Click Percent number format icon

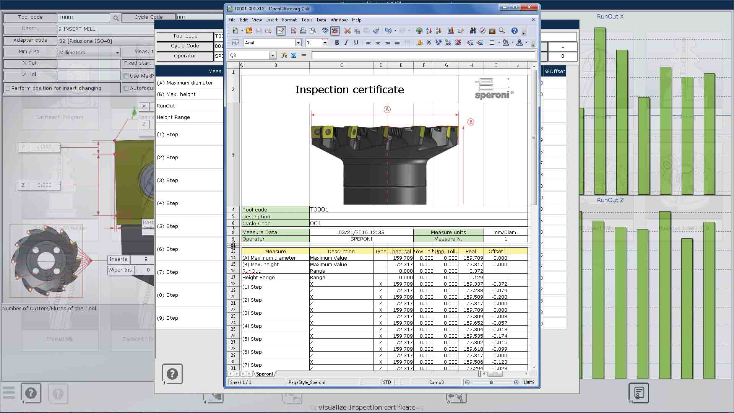pos(429,43)
